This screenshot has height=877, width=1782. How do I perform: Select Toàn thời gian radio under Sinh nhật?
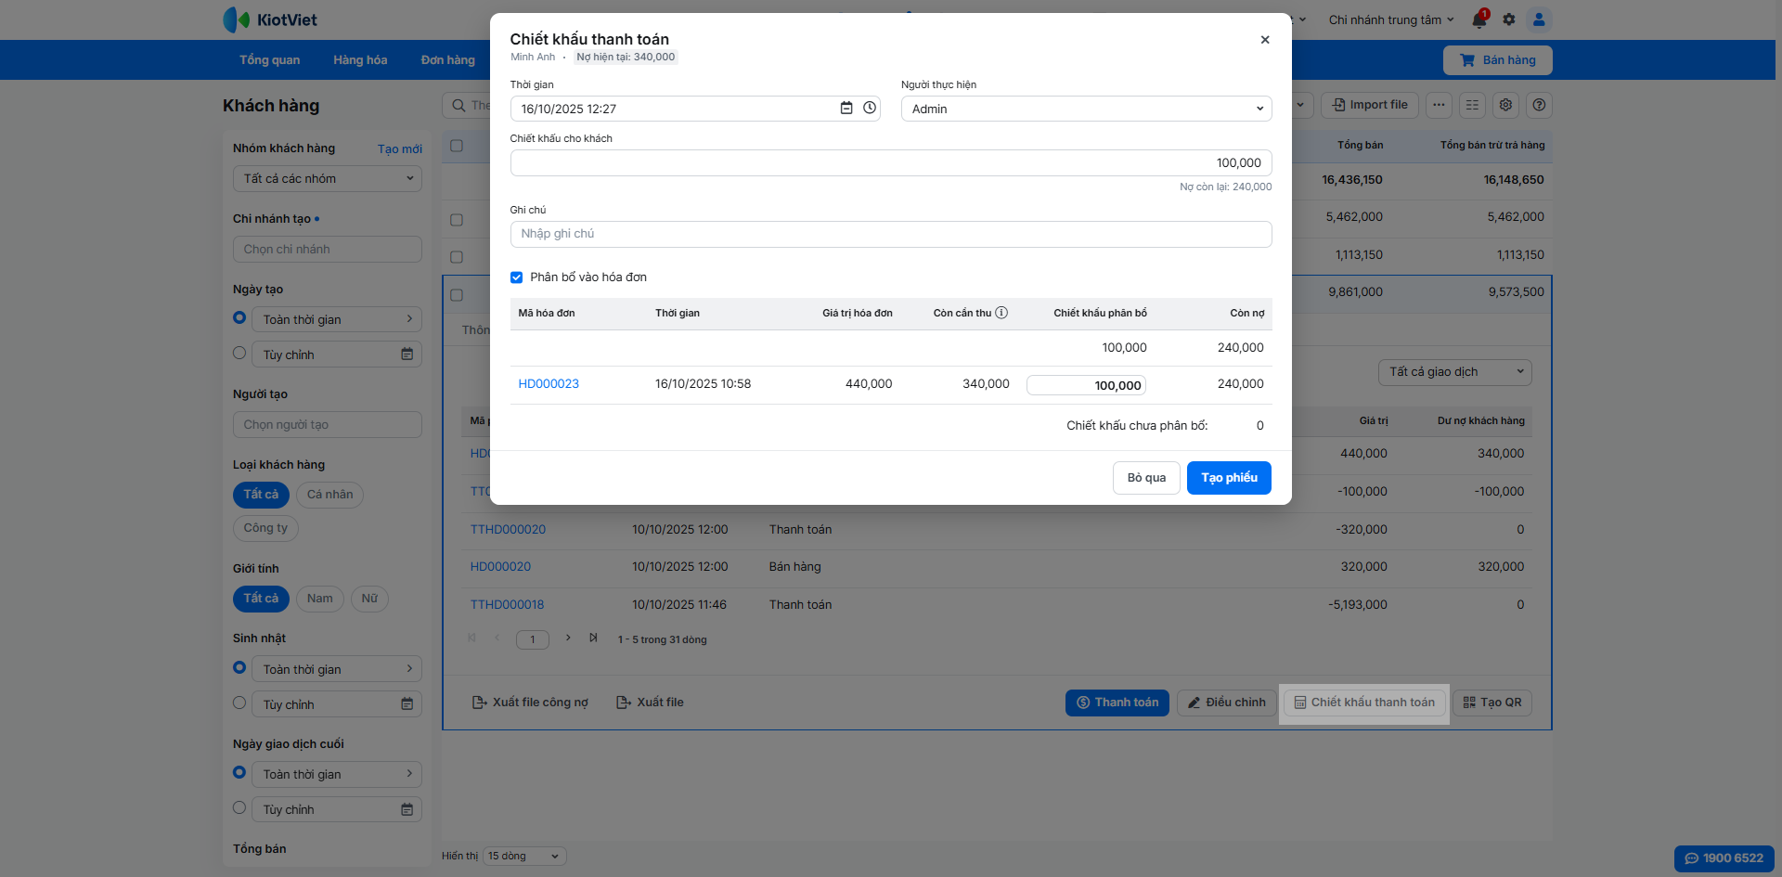click(239, 668)
